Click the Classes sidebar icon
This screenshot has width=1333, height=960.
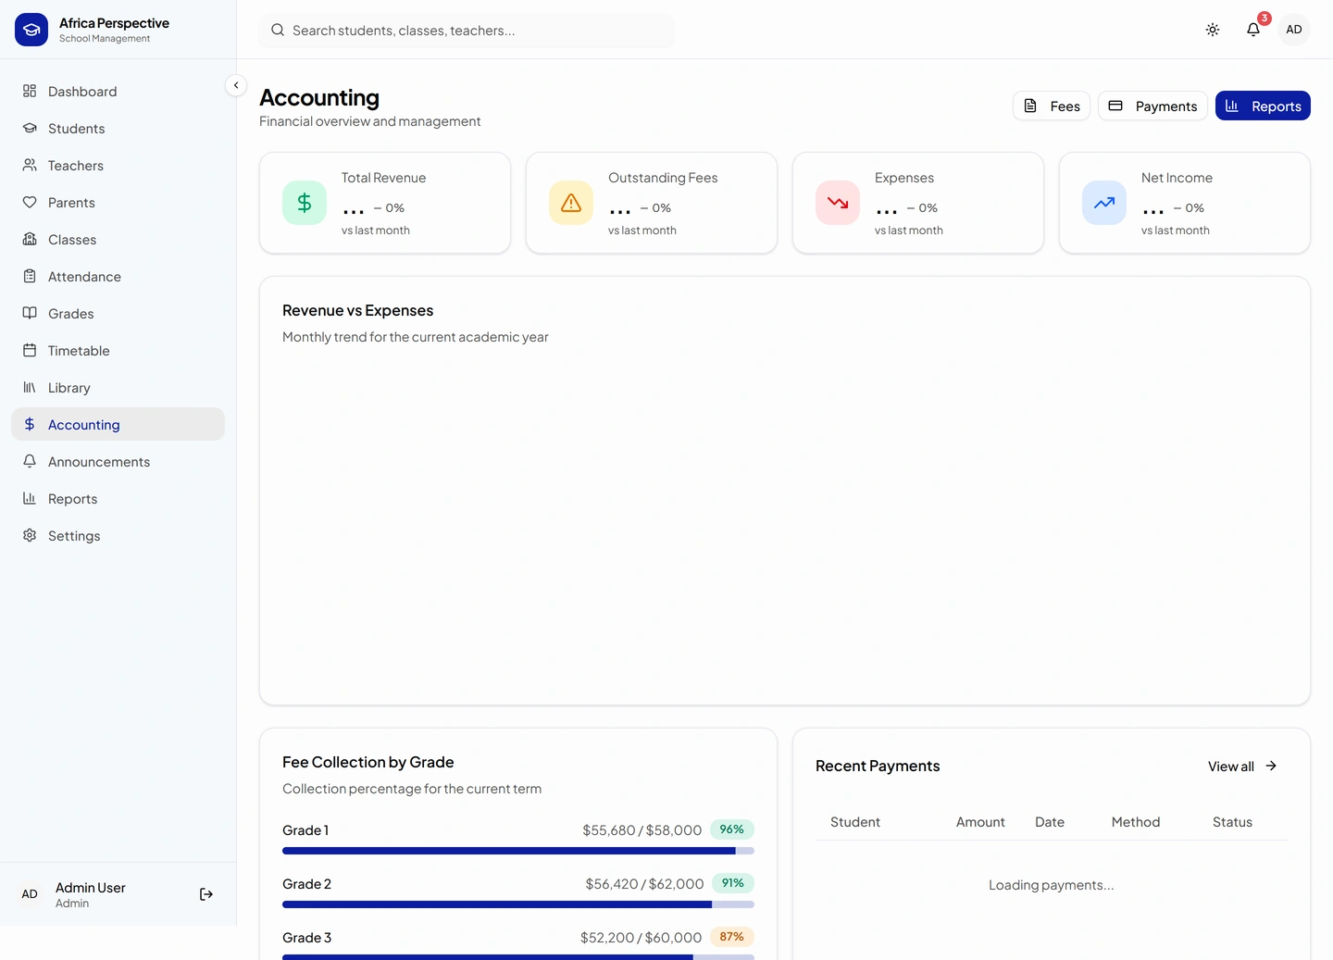pos(30,239)
